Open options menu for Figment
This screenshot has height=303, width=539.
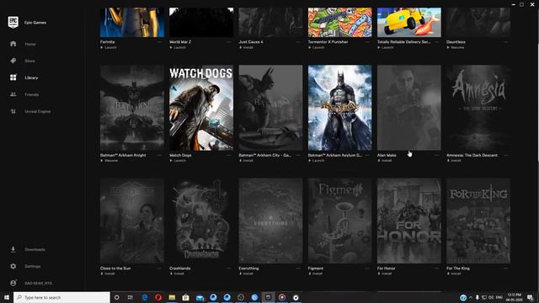tap(367, 268)
